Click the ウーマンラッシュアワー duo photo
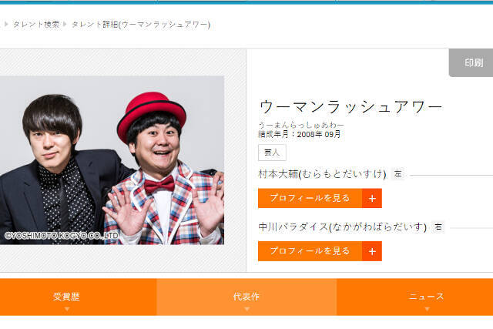 [112, 160]
